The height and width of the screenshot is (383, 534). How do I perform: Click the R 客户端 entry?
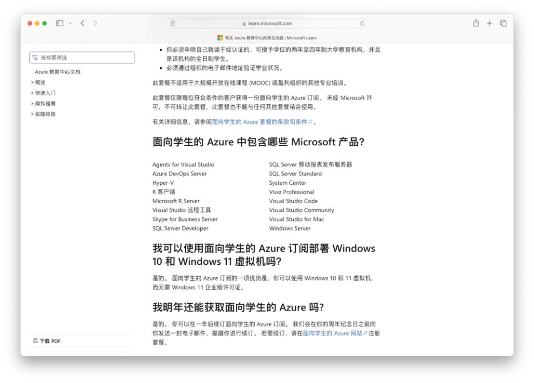click(x=164, y=192)
